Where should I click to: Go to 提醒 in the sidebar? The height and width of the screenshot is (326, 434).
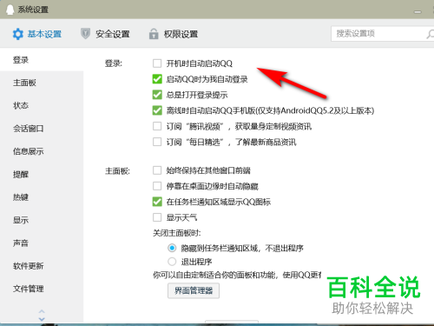pyautogui.click(x=42, y=174)
